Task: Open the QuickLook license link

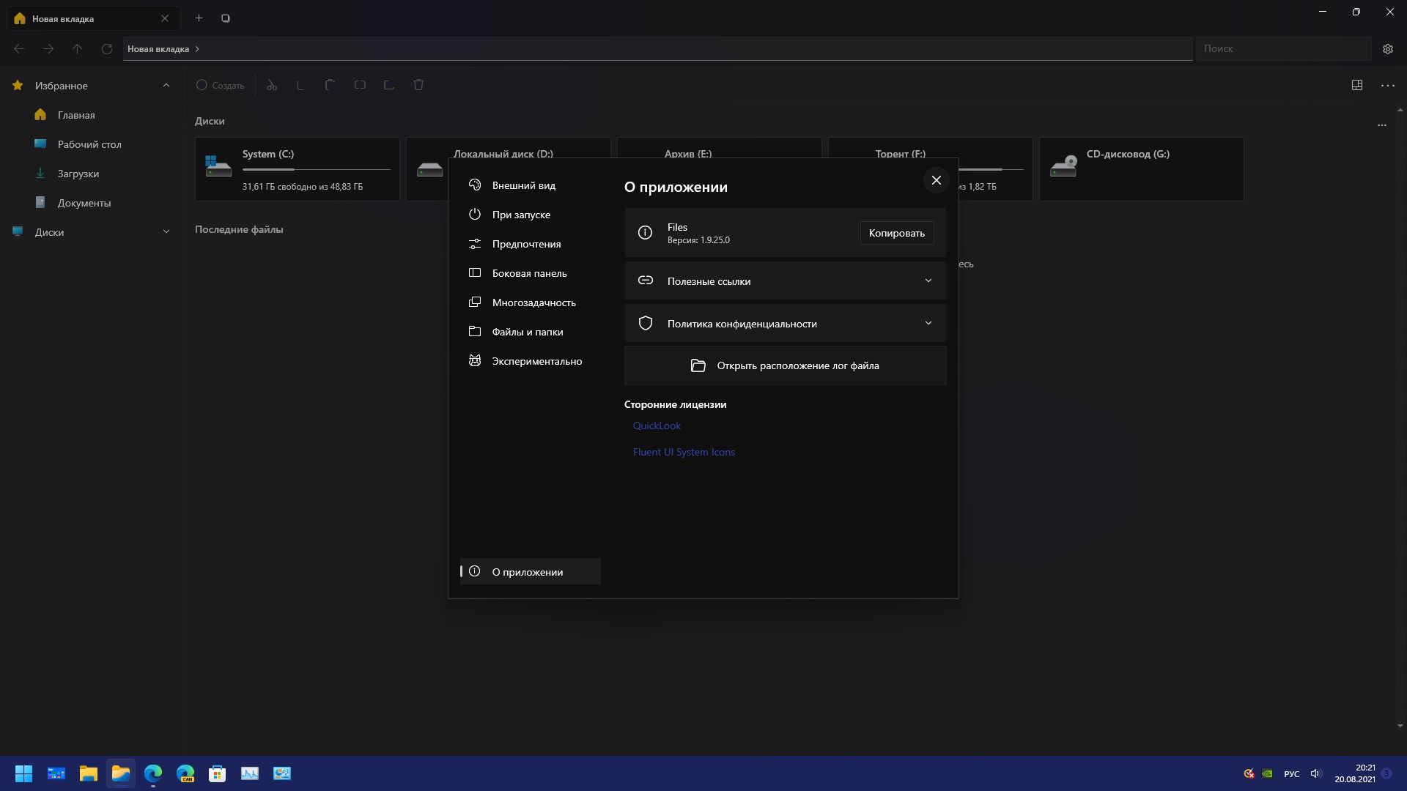Action: [657, 426]
